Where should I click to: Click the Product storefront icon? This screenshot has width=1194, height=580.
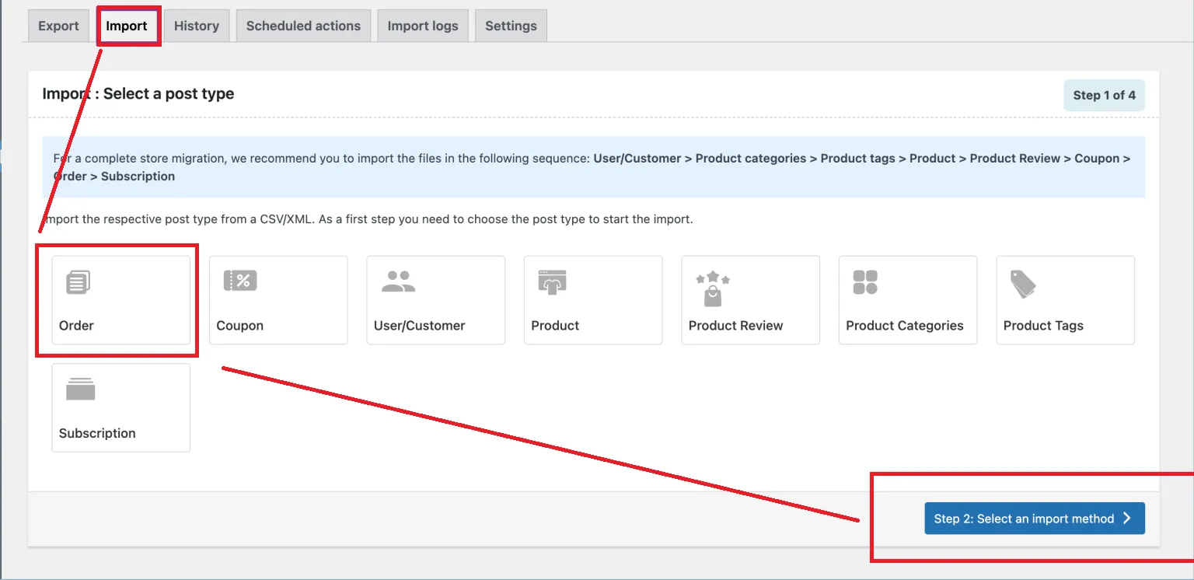coord(552,283)
